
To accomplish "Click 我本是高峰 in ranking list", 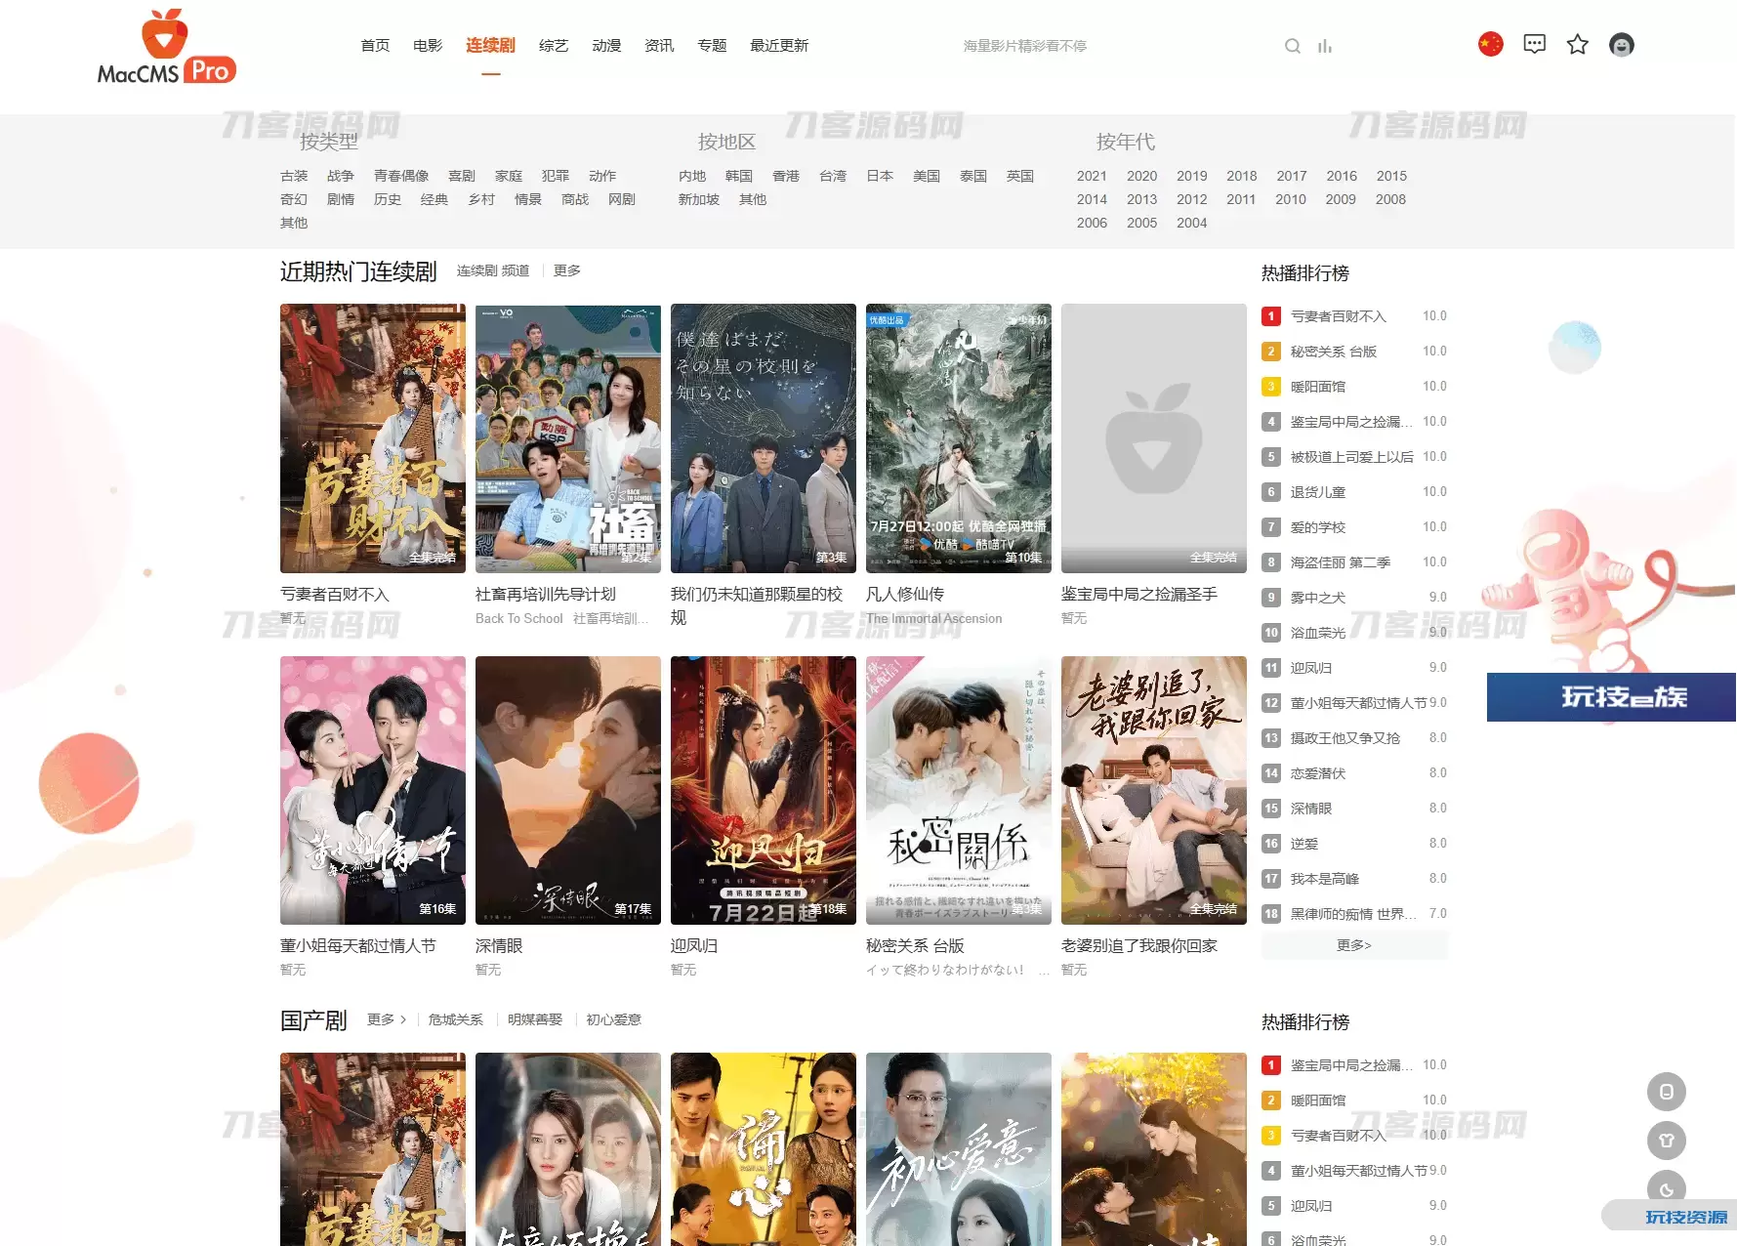I will point(1325,879).
